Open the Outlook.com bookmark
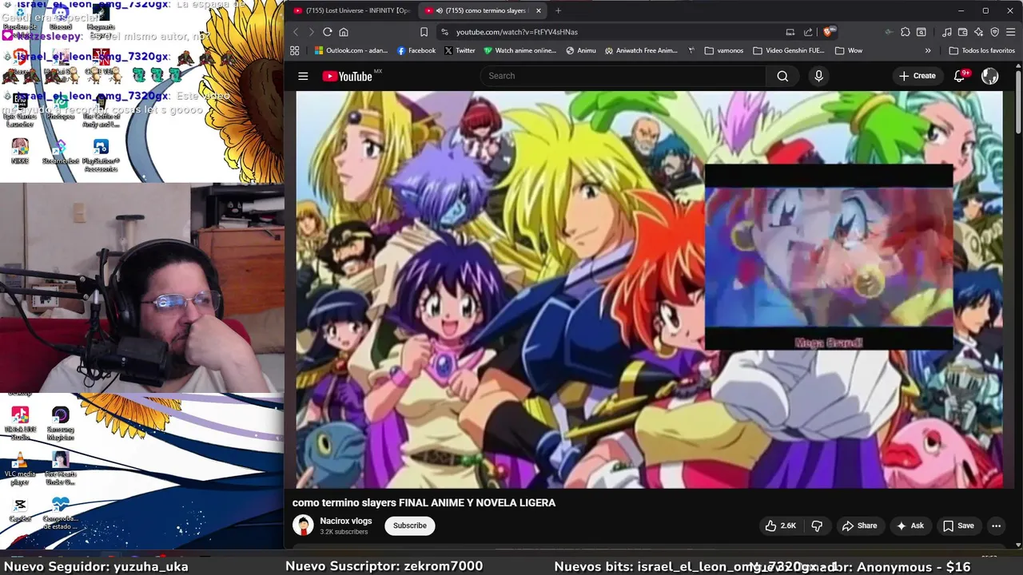Screen dimensions: 1023x575 click(351, 50)
